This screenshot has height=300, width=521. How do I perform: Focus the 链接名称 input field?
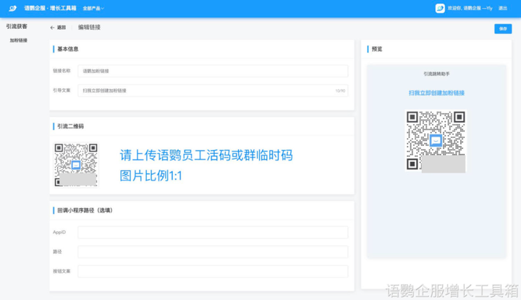[213, 71]
